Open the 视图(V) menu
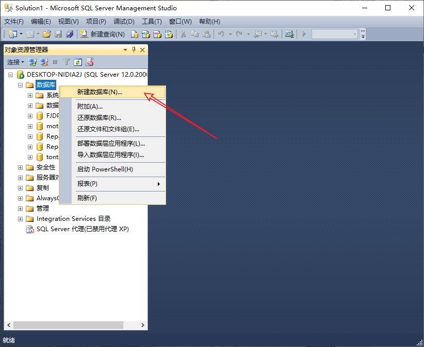Viewport: 424px width, 347px height. [x=69, y=21]
